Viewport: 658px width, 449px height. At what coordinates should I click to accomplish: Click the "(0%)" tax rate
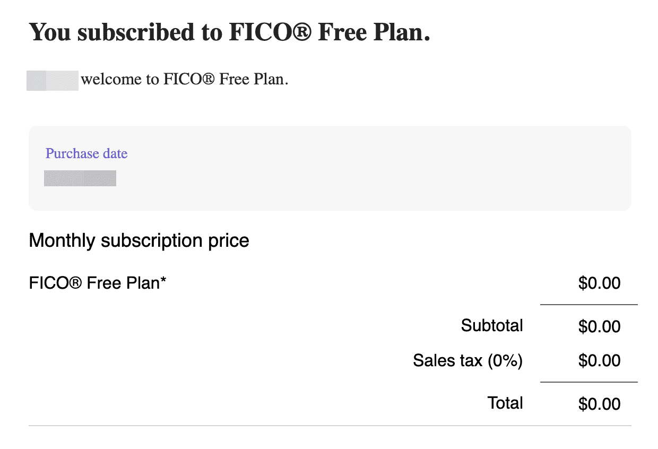(505, 361)
